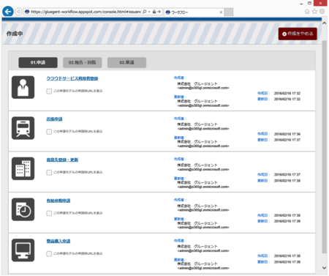Click the clock document icon for 有給休暇申請
This screenshot has width=329, height=276.
23,209
